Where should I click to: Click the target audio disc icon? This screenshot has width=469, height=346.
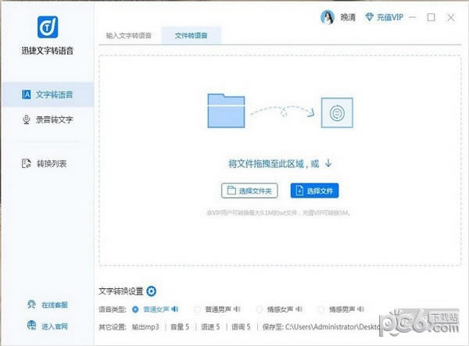337,112
